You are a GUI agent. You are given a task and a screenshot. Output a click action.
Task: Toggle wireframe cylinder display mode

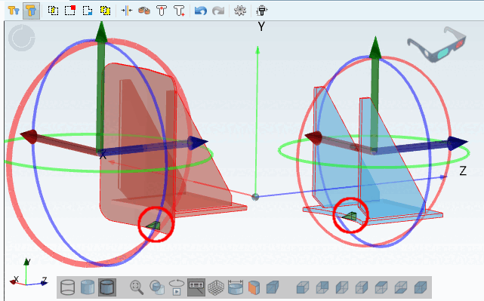68,287
